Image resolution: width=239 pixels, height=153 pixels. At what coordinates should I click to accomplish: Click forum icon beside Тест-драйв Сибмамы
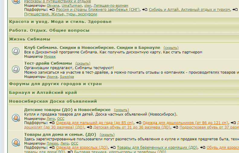point(16,69)
